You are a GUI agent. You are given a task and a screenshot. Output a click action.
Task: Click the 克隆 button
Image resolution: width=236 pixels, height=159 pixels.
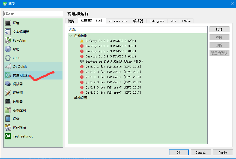[x=219, y=37]
